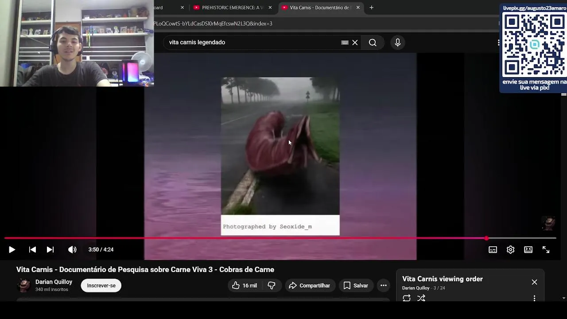Clear the search box text

coord(355,43)
